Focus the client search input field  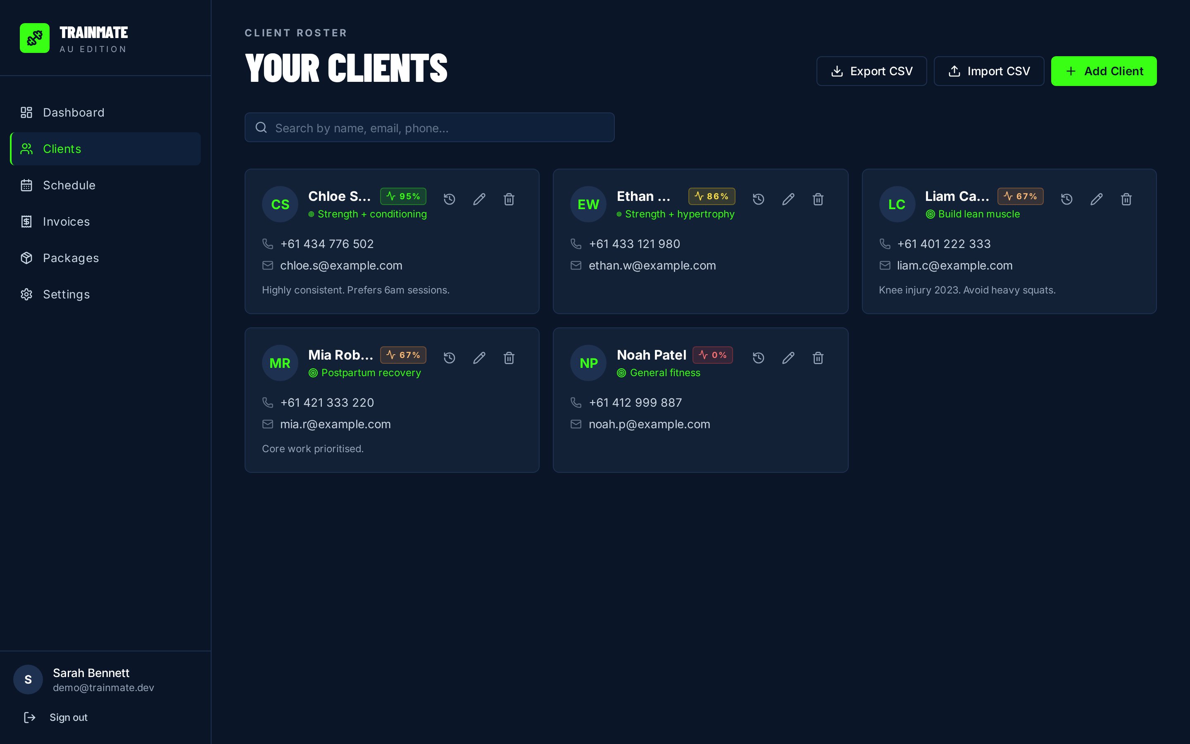click(x=429, y=127)
